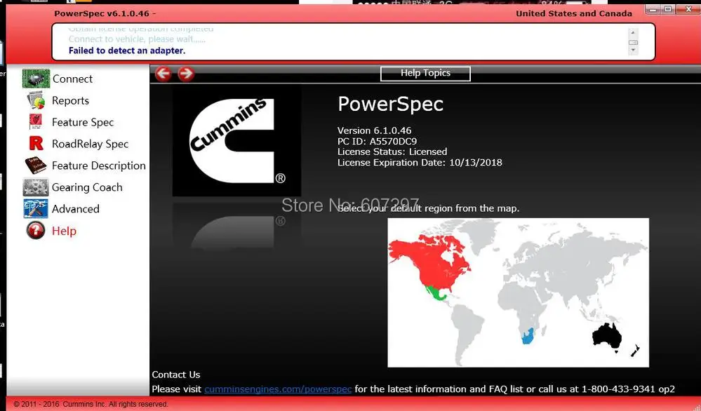Click the 'PC ID: A5570DC9' text

377,141
